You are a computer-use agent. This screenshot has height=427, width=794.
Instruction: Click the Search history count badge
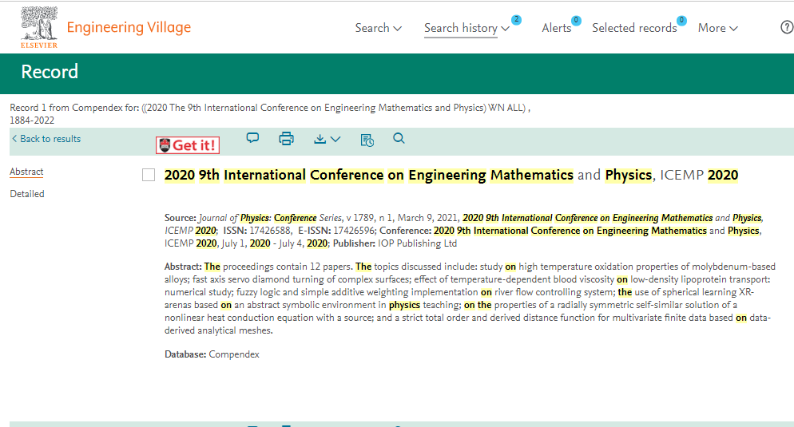coord(516,20)
